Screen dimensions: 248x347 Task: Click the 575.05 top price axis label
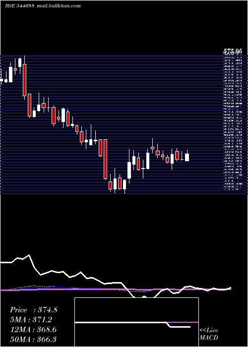point(233,52)
